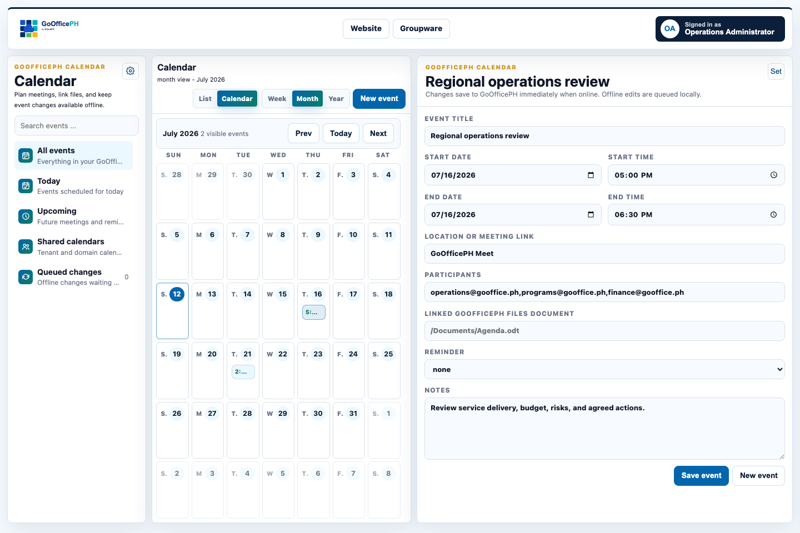Click the Linked Files Document field
Viewport: 800px width, 533px height.
pyautogui.click(x=604, y=331)
